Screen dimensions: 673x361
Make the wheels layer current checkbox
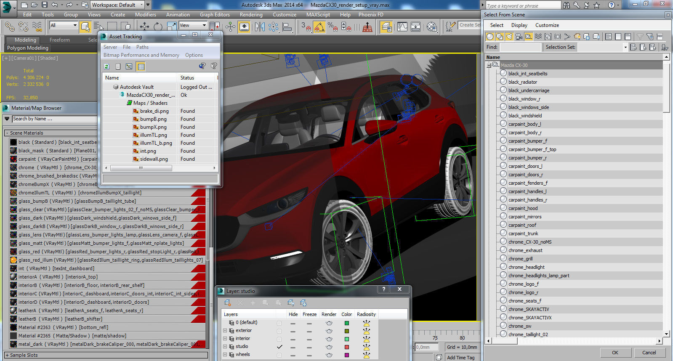tap(279, 355)
